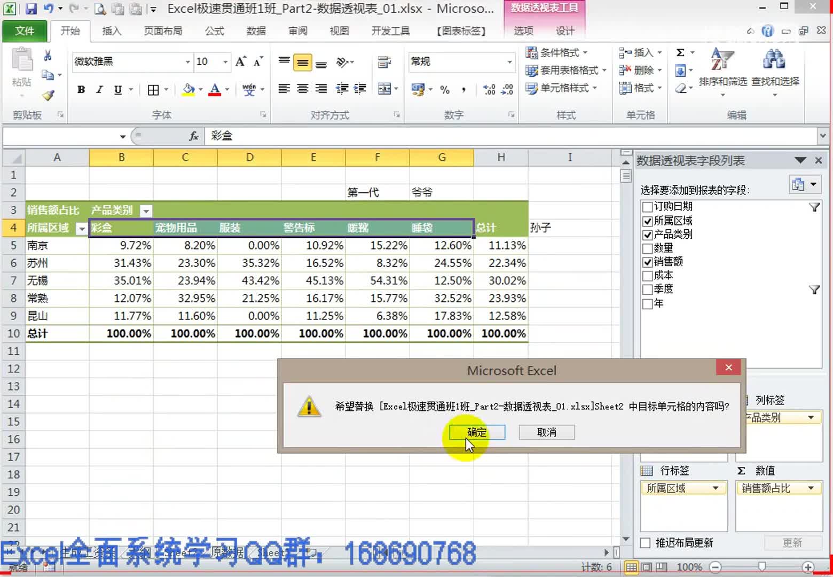Click 确定 in the Excel dialog
Viewport: 833px width, 577px height.
pyautogui.click(x=477, y=432)
